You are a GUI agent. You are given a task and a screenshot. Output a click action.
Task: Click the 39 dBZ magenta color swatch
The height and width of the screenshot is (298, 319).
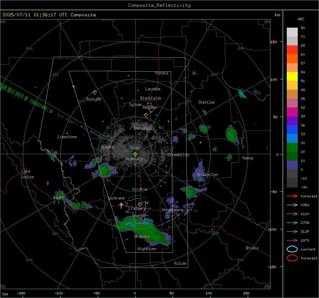coord(292,112)
